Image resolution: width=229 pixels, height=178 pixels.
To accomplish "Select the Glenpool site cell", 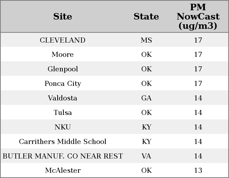I will click(63, 69).
